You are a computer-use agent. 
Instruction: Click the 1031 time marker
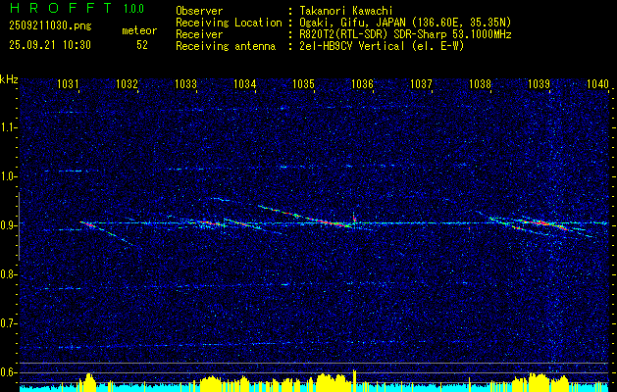68,84
